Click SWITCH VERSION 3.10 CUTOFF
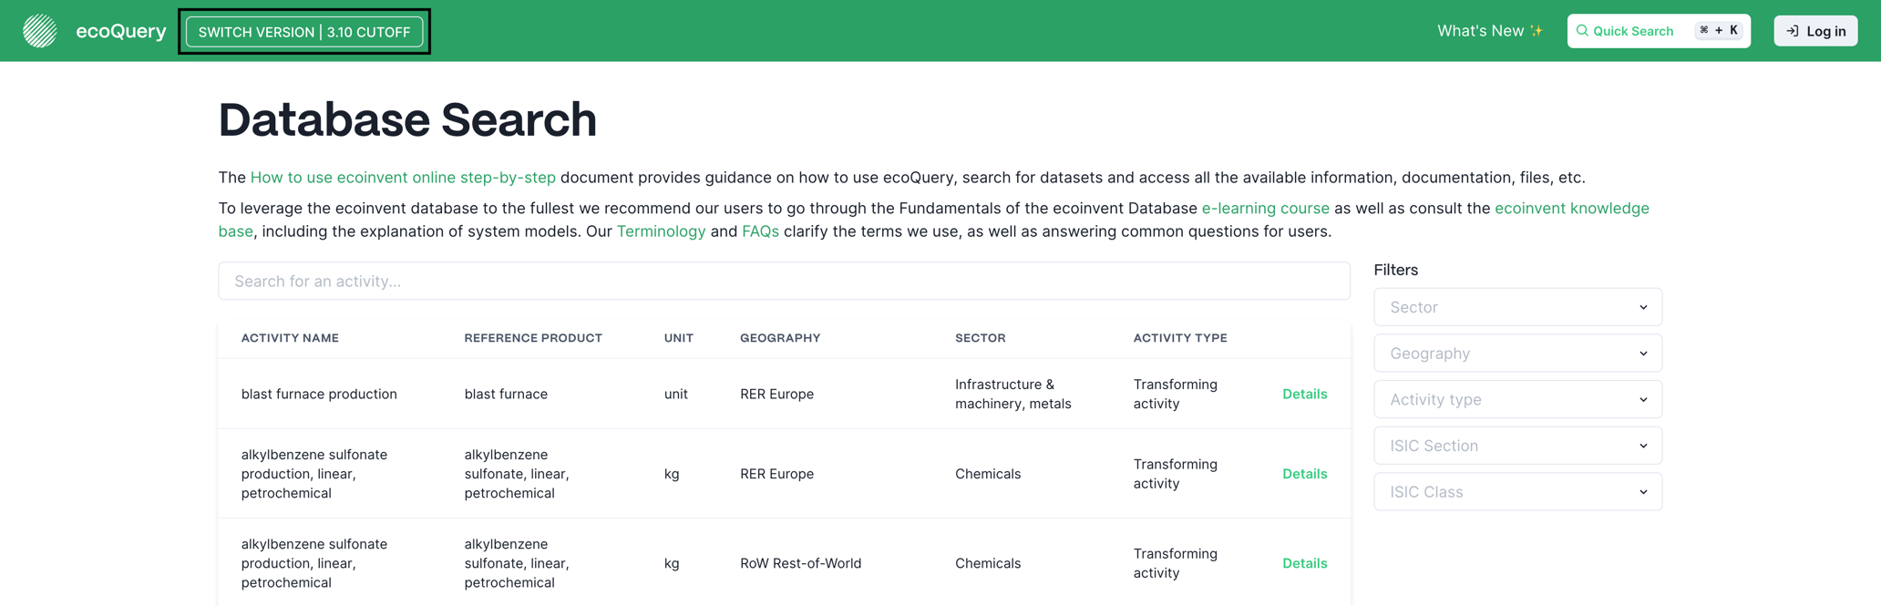The height and width of the screenshot is (606, 1881). click(x=304, y=31)
